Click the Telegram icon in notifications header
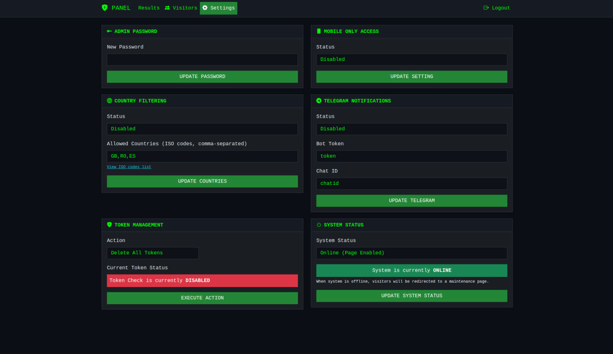 (319, 101)
